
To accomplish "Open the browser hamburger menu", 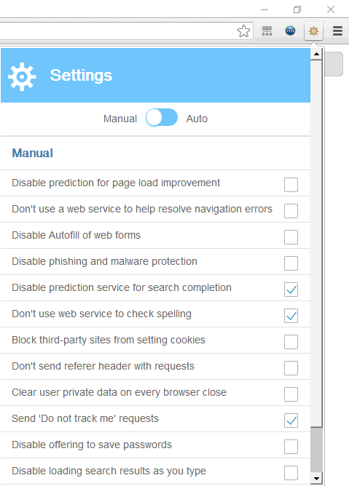I will [337, 31].
